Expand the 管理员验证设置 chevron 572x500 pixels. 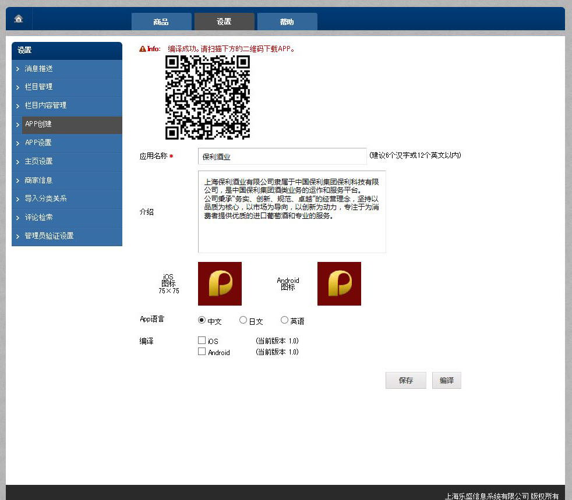coord(17,236)
